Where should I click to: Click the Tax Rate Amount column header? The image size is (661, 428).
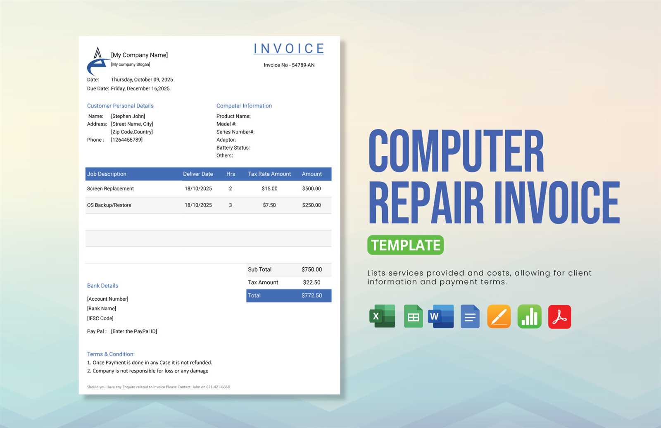[269, 174]
